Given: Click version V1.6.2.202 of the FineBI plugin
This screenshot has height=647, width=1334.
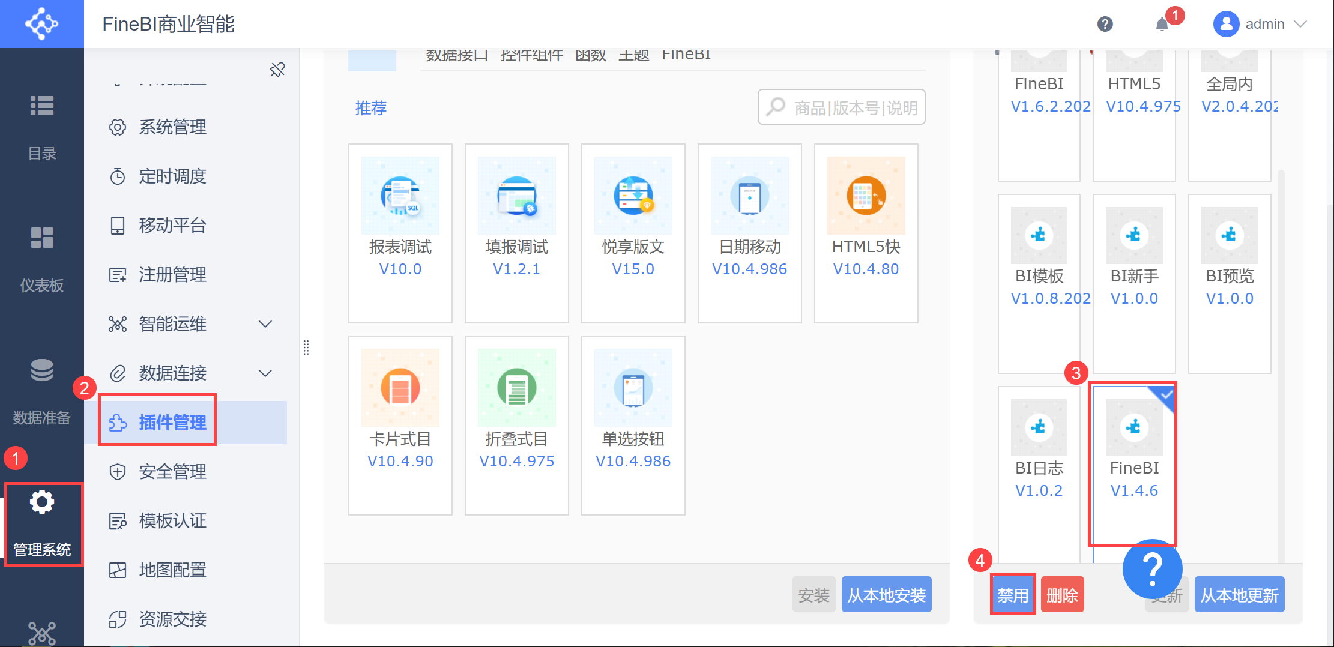Looking at the screenshot, I should [1051, 106].
